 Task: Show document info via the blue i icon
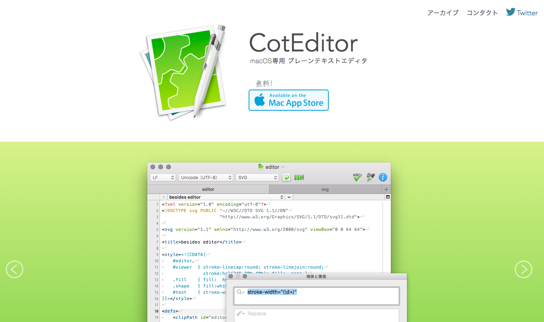tap(383, 177)
